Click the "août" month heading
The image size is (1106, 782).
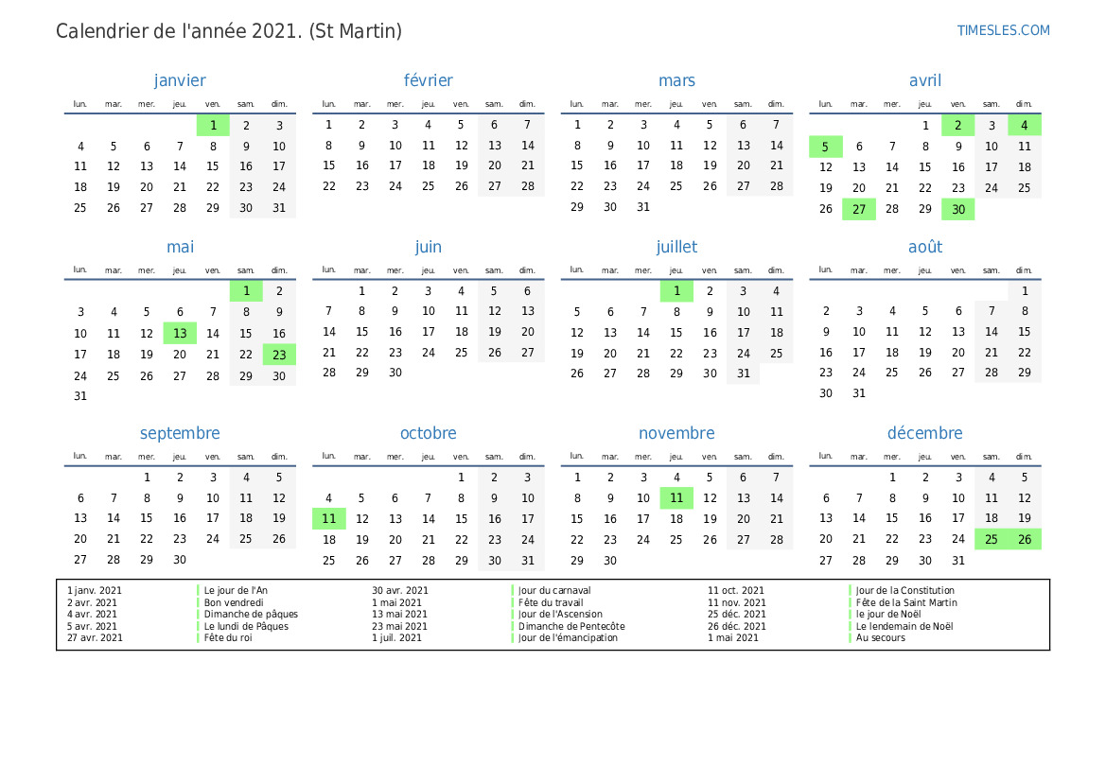point(924,247)
